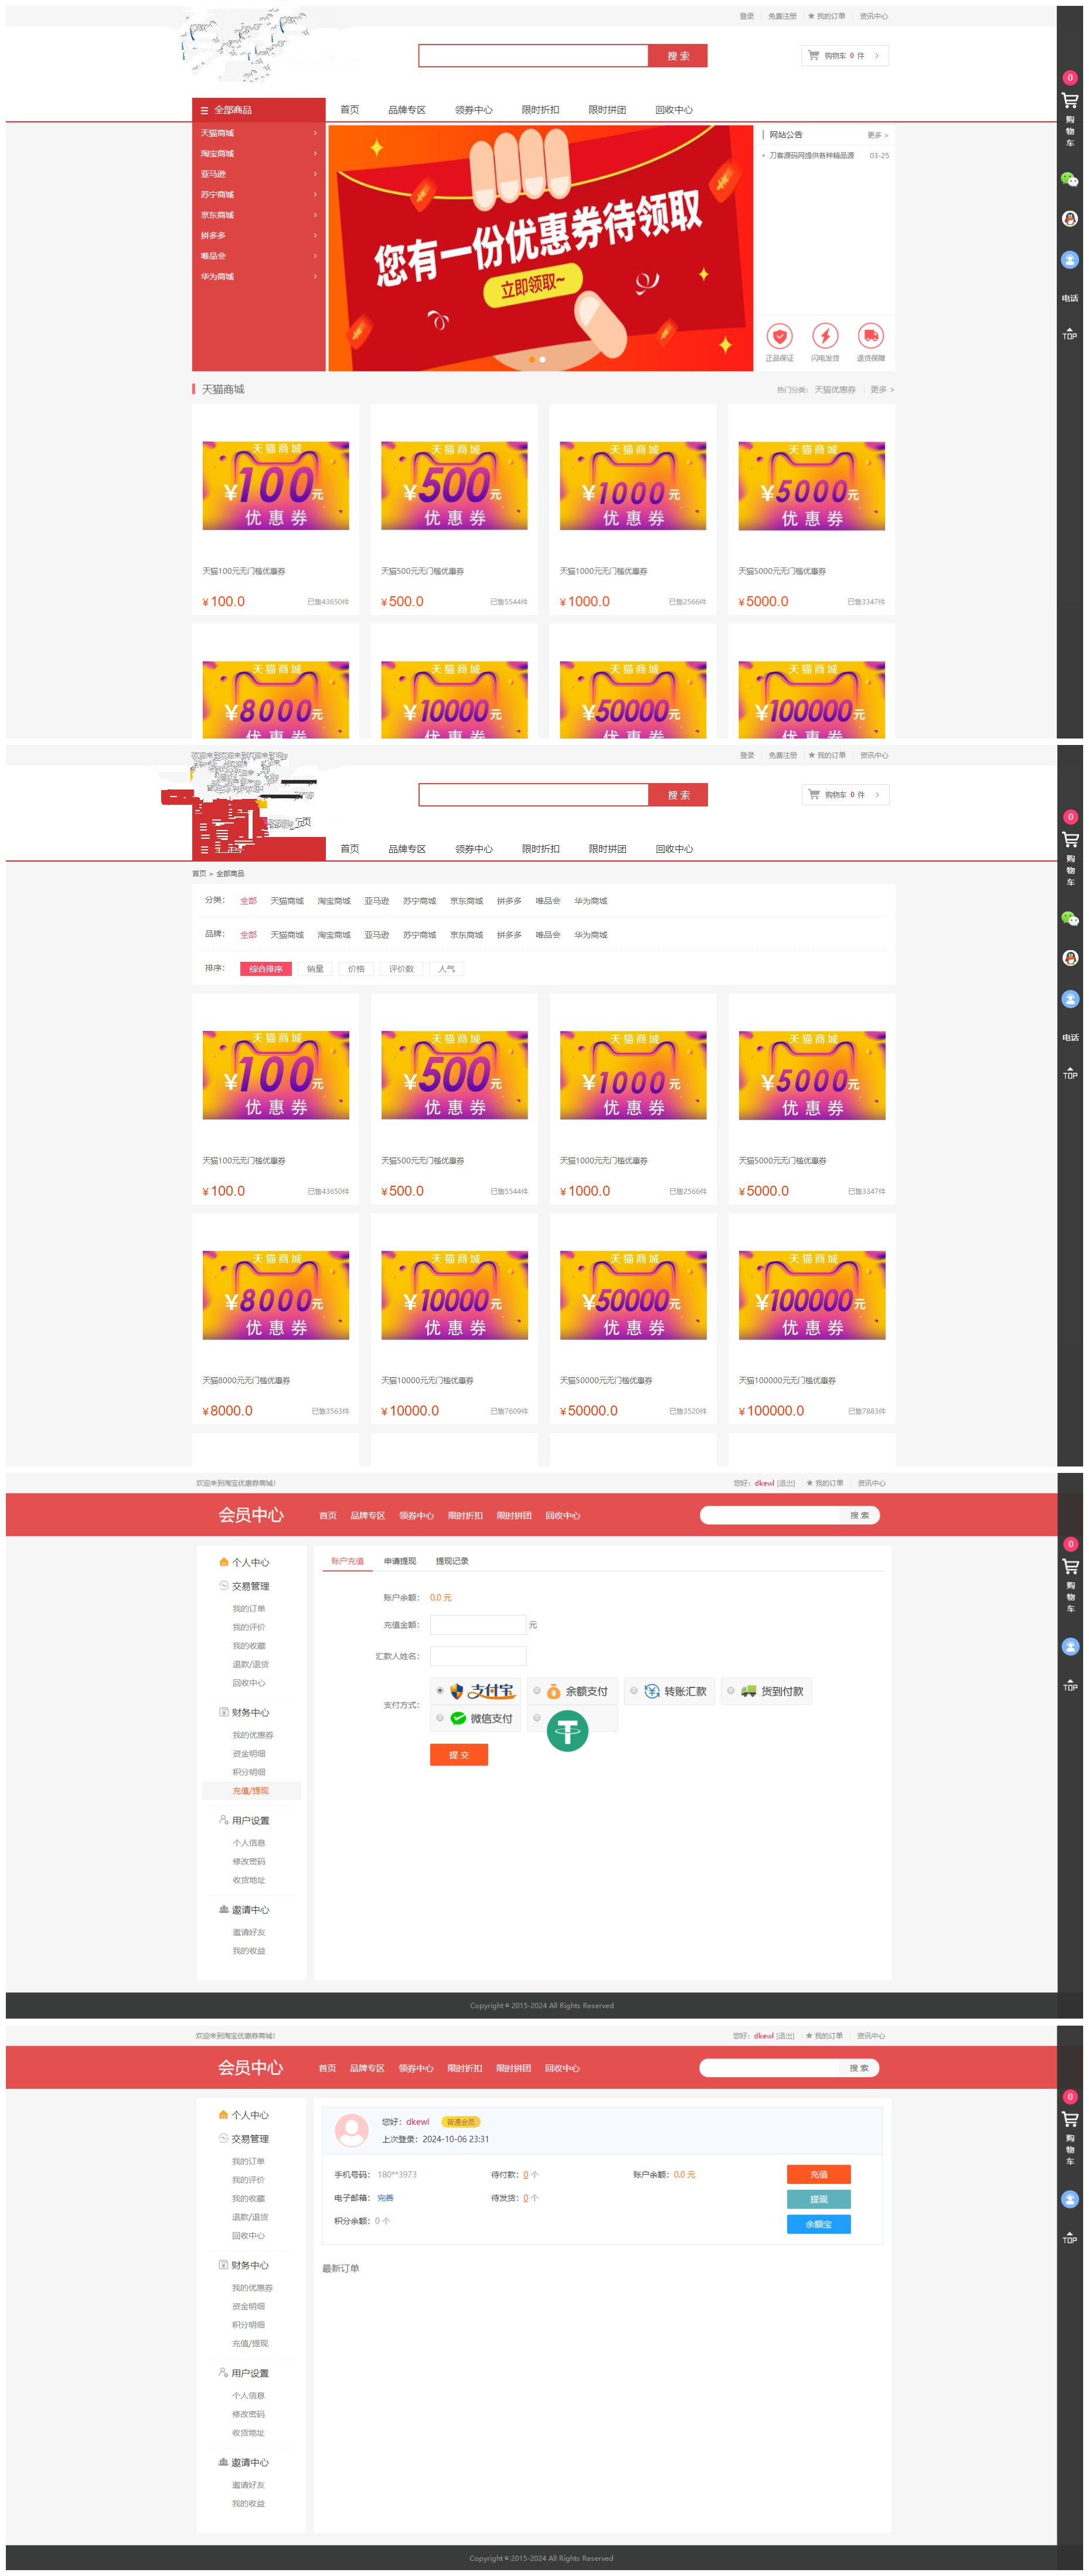Click the 正品保证 shield icon
1089x2576 pixels.
click(x=779, y=335)
